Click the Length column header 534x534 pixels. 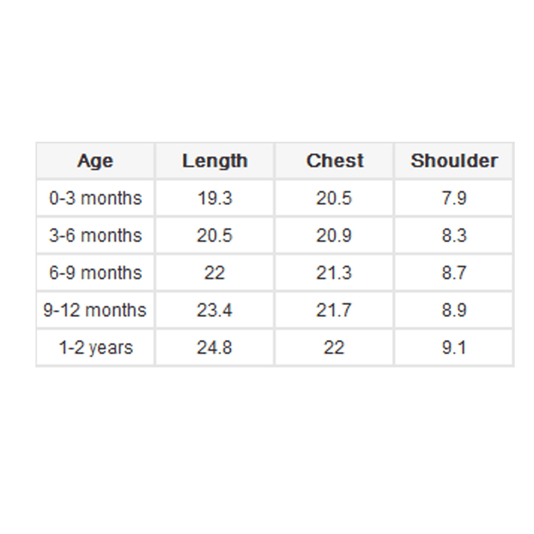coord(215,160)
